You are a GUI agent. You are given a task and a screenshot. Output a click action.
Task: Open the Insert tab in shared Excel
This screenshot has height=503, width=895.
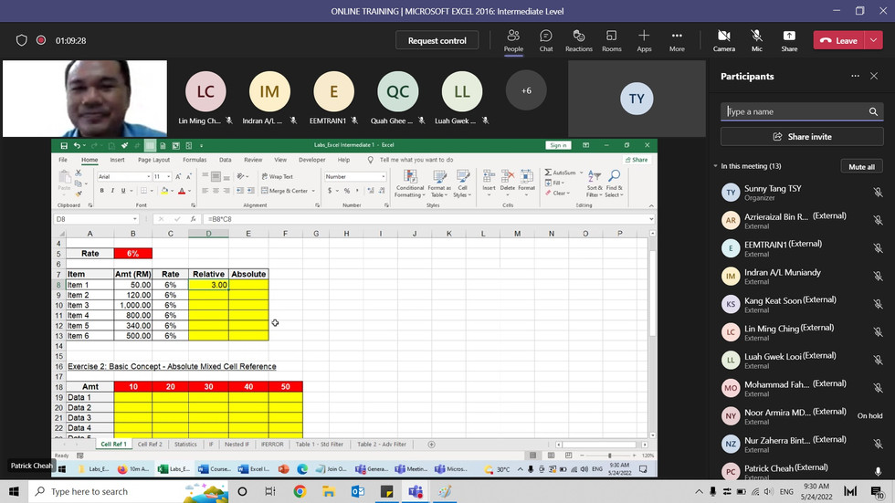coord(117,160)
